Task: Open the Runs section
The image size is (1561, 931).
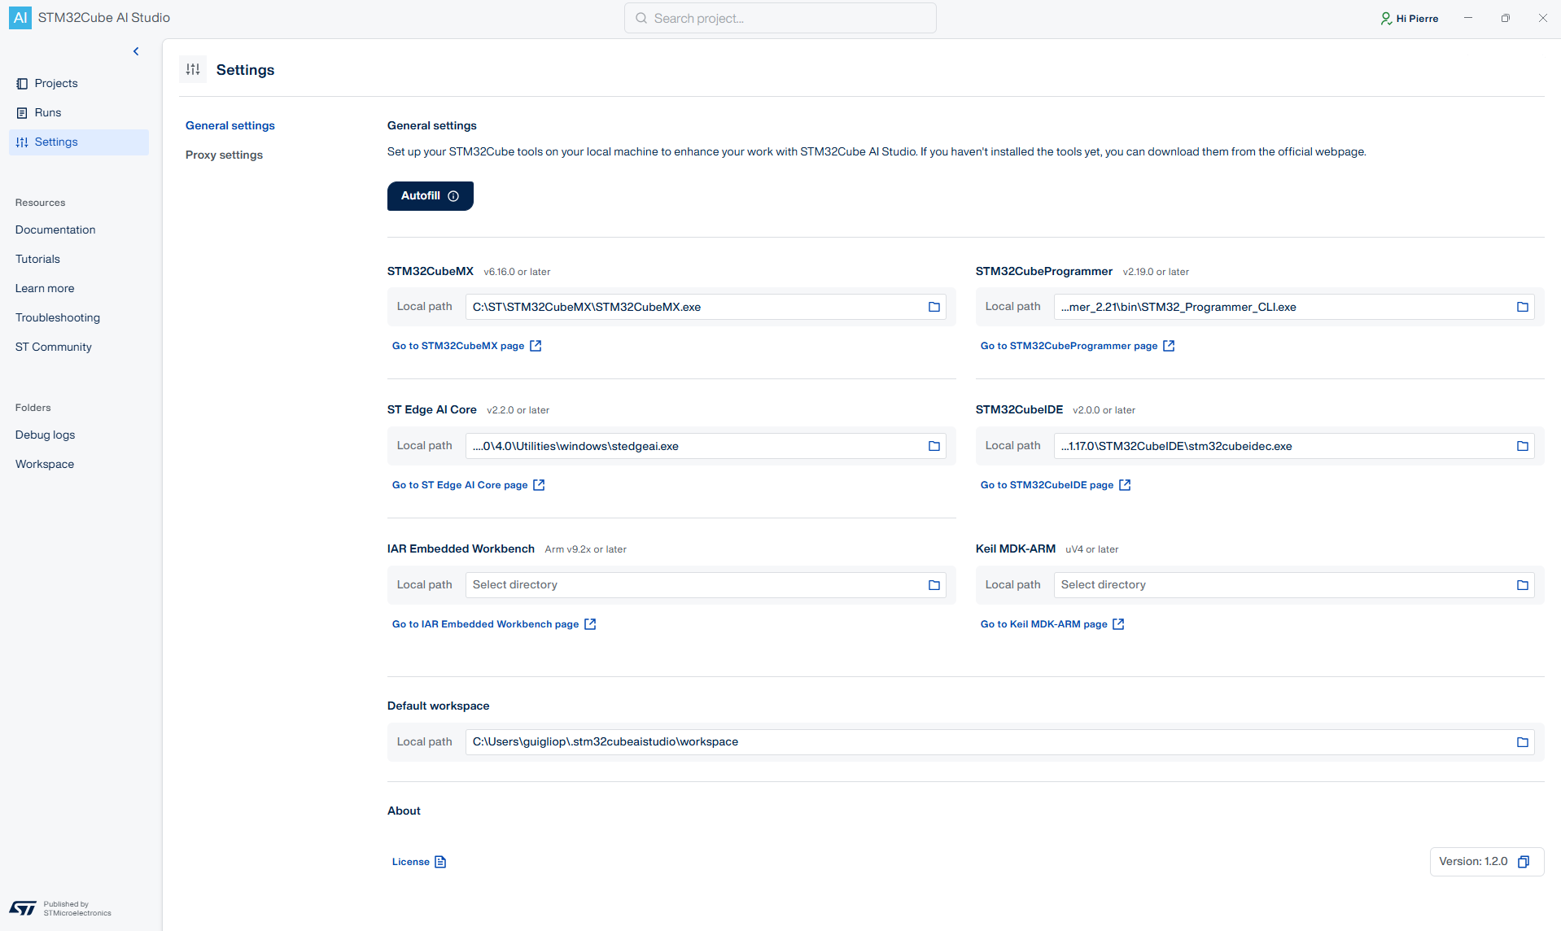Action: (x=79, y=113)
